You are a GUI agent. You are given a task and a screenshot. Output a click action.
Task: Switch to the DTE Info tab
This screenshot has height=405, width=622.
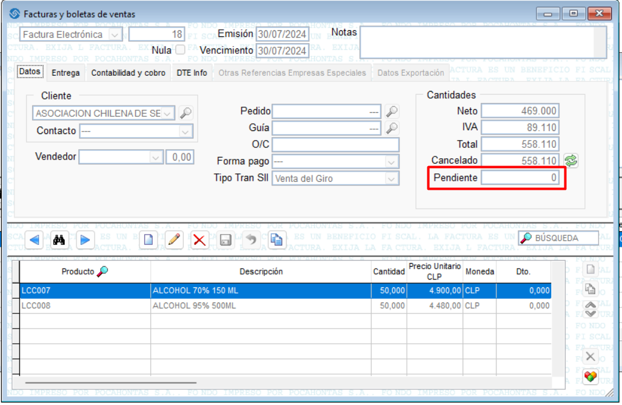coord(192,73)
